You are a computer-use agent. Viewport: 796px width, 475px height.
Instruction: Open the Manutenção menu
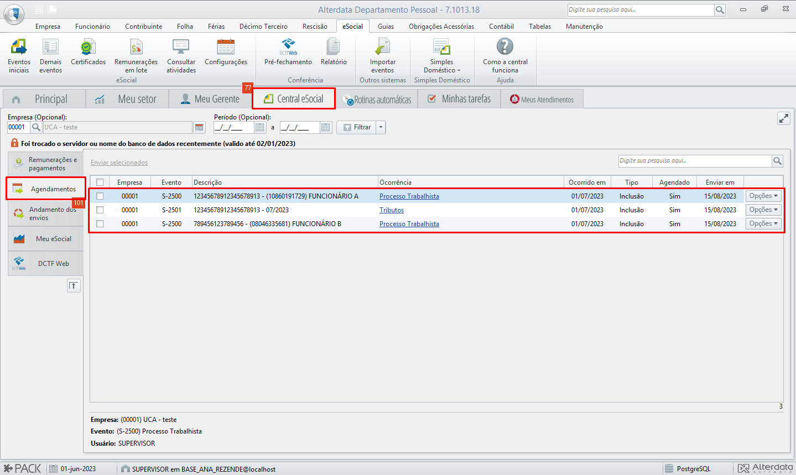(x=584, y=27)
